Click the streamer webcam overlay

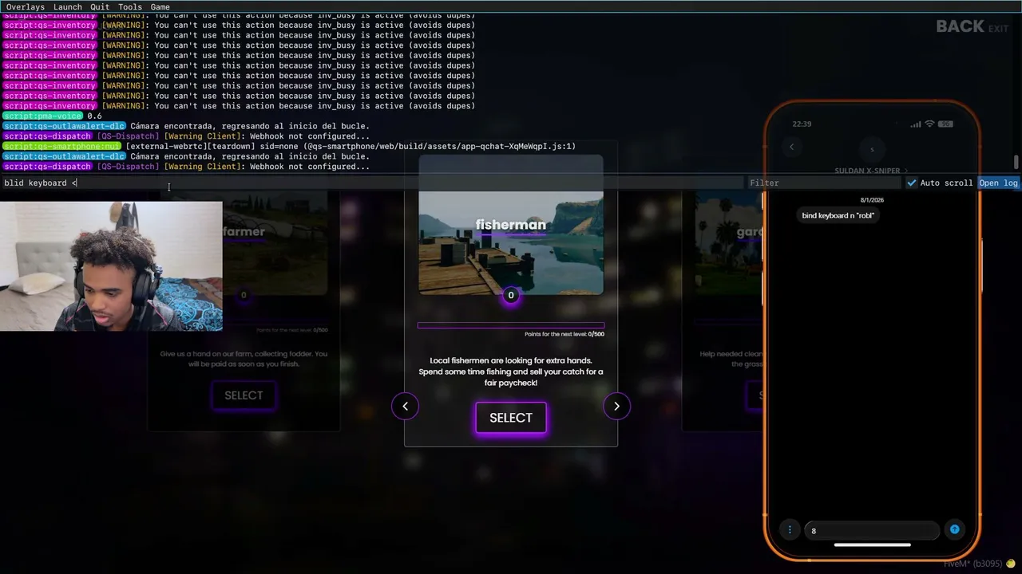coord(111,266)
